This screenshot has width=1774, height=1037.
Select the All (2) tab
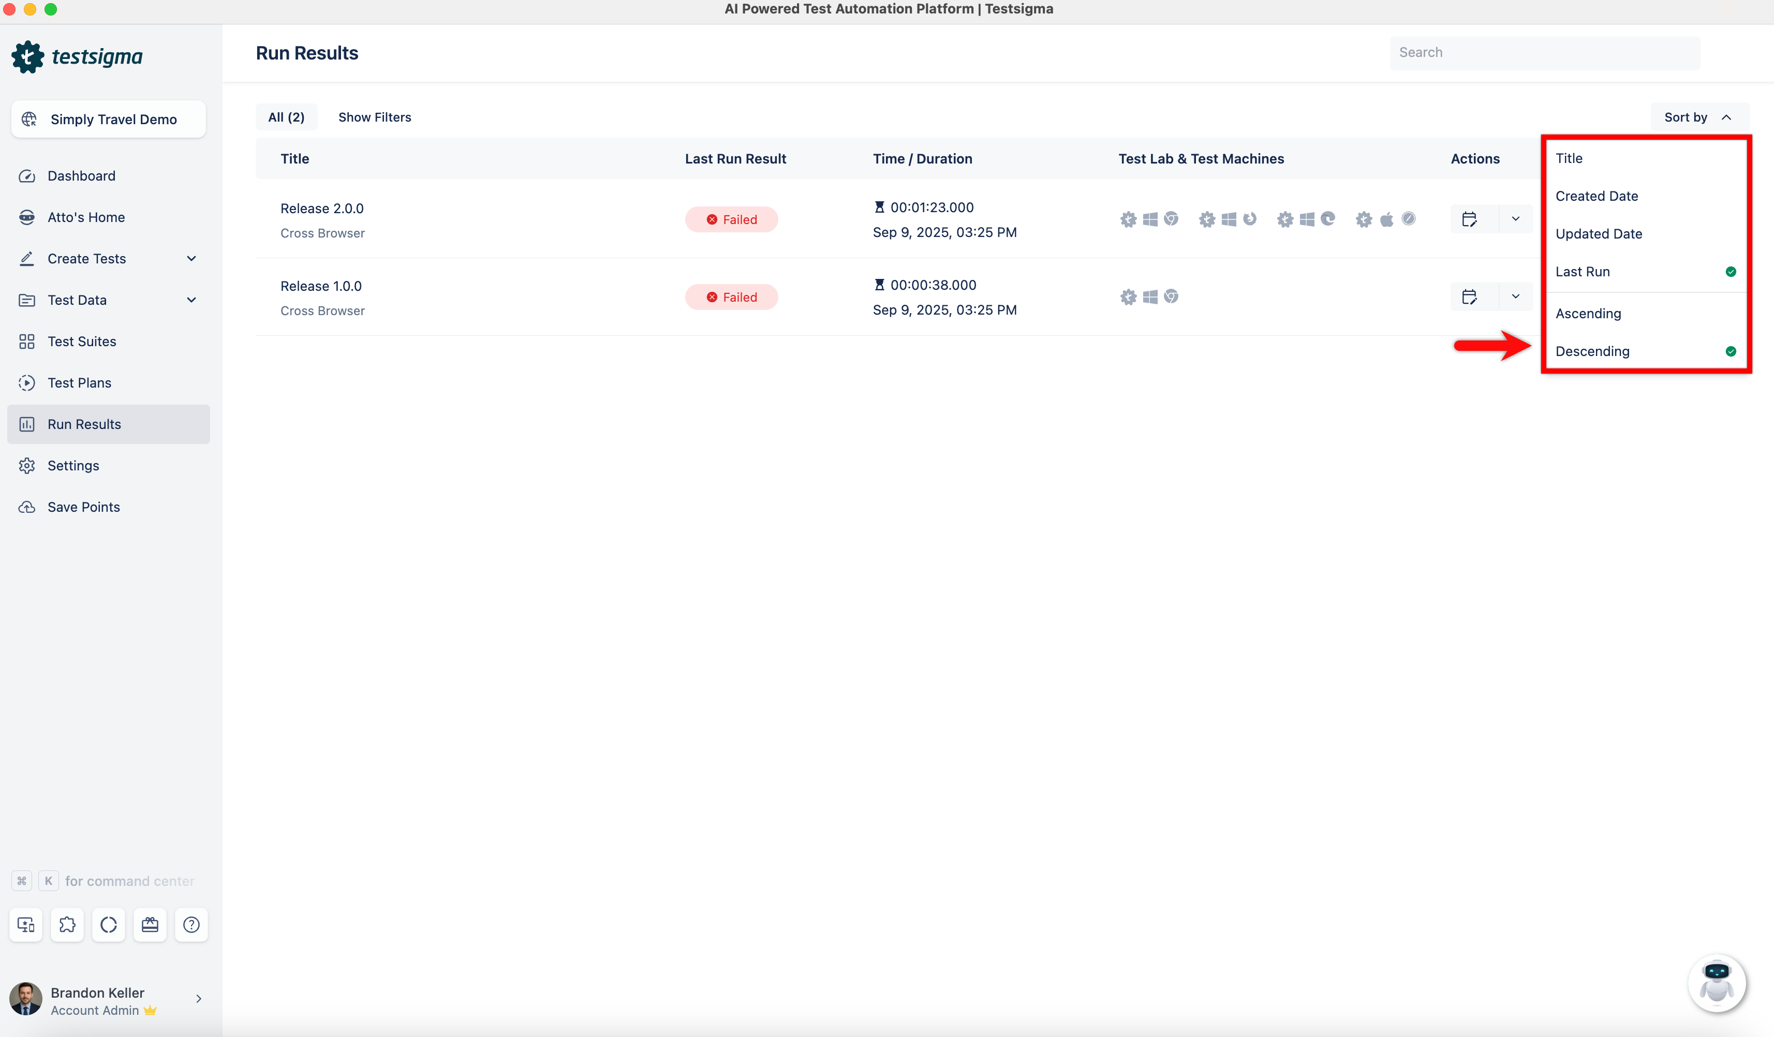(x=286, y=117)
